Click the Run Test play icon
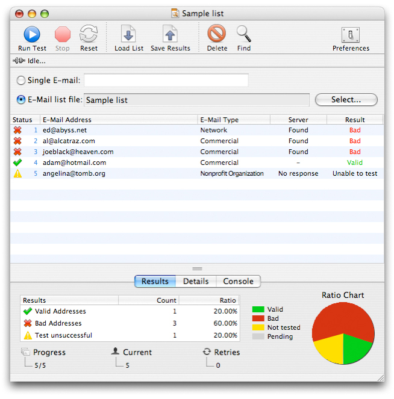Screen dimensions: 394x399 click(32, 34)
